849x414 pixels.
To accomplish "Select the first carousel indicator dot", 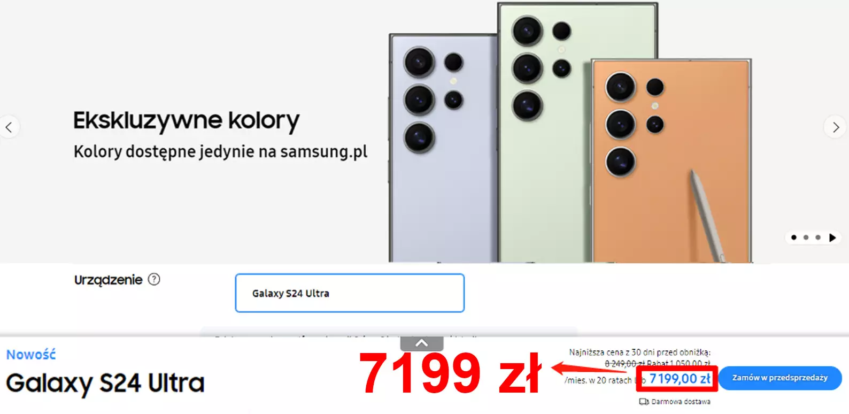I will 794,237.
